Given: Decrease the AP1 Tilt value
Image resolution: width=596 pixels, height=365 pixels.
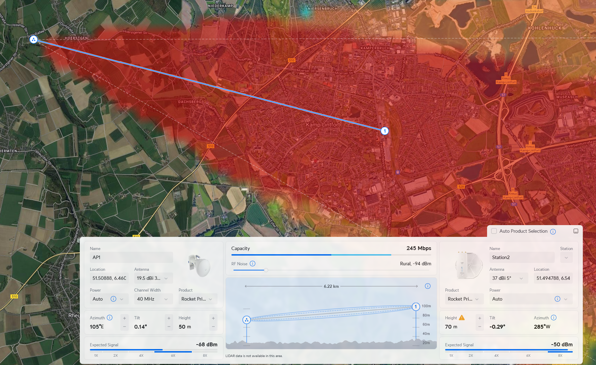Looking at the screenshot, I should (169, 327).
